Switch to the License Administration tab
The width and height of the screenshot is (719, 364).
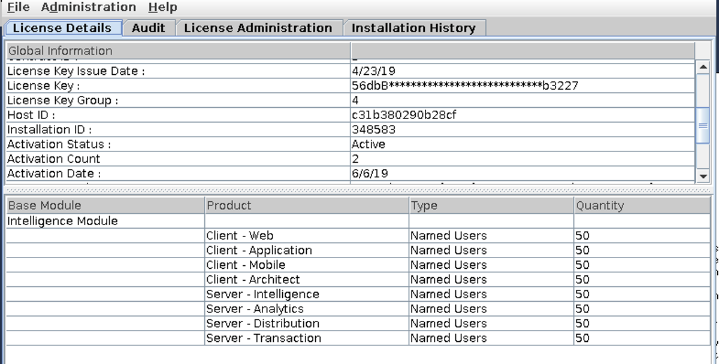[x=259, y=28]
